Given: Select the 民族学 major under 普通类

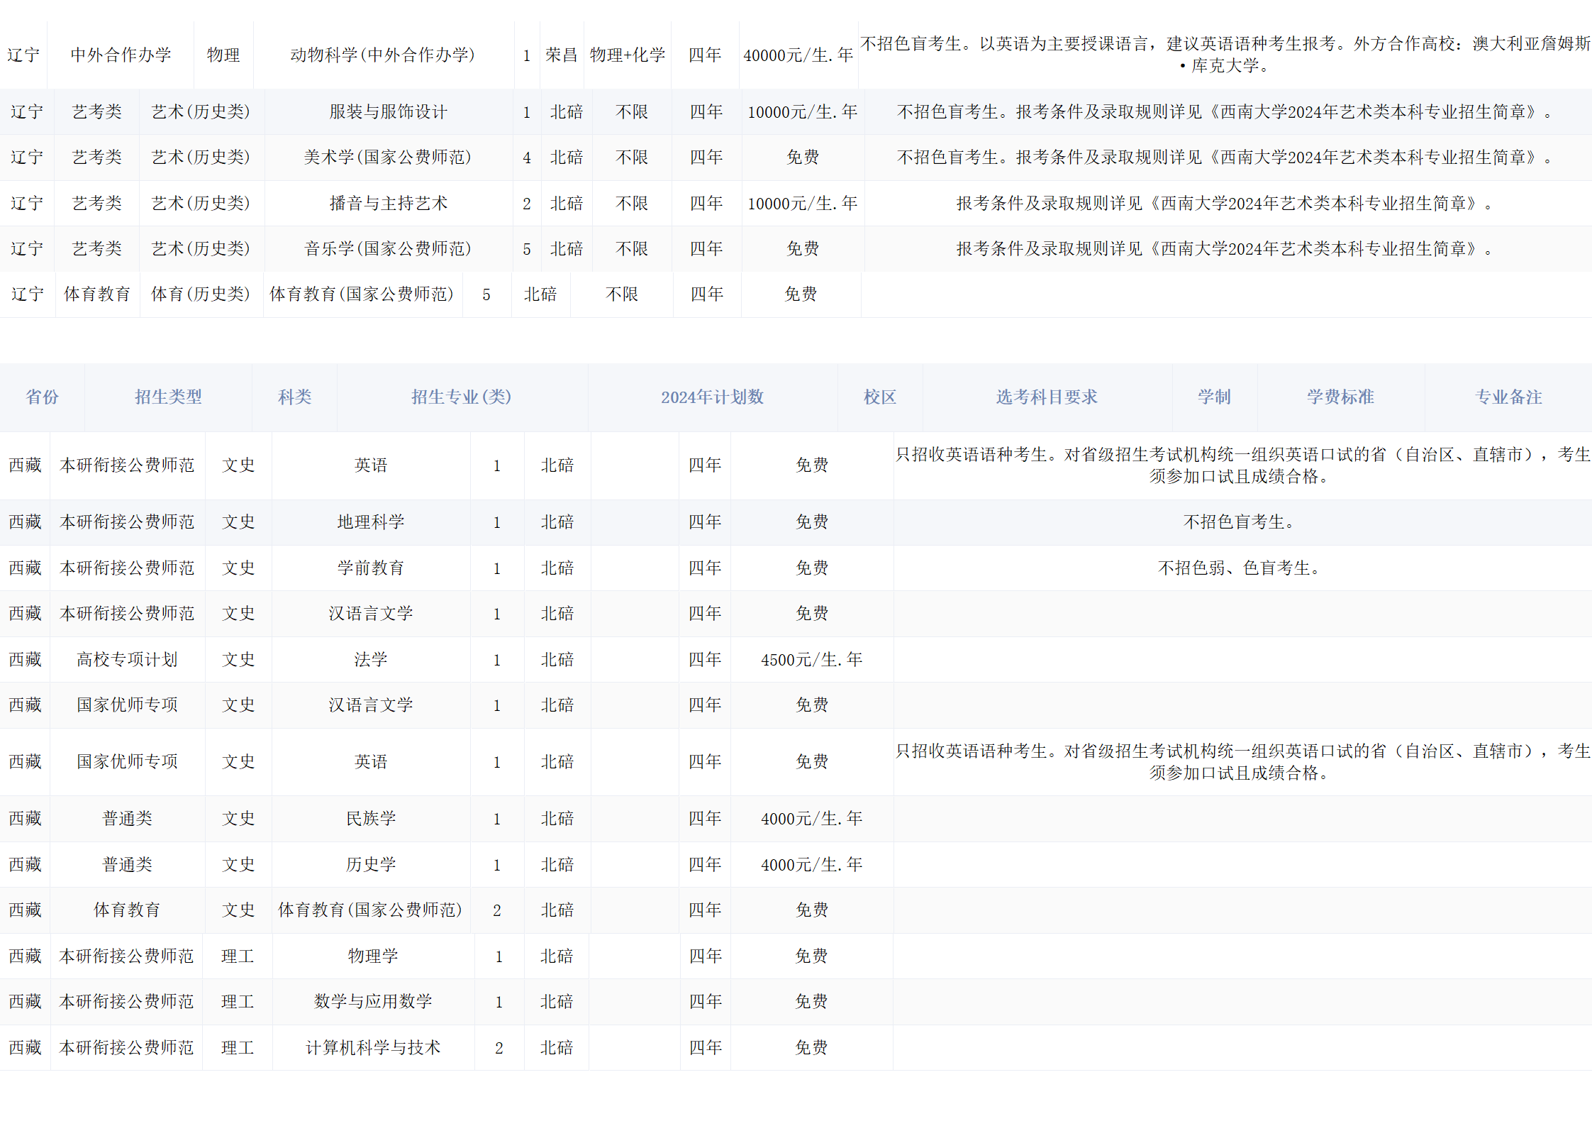Looking at the screenshot, I should pos(371,818).
